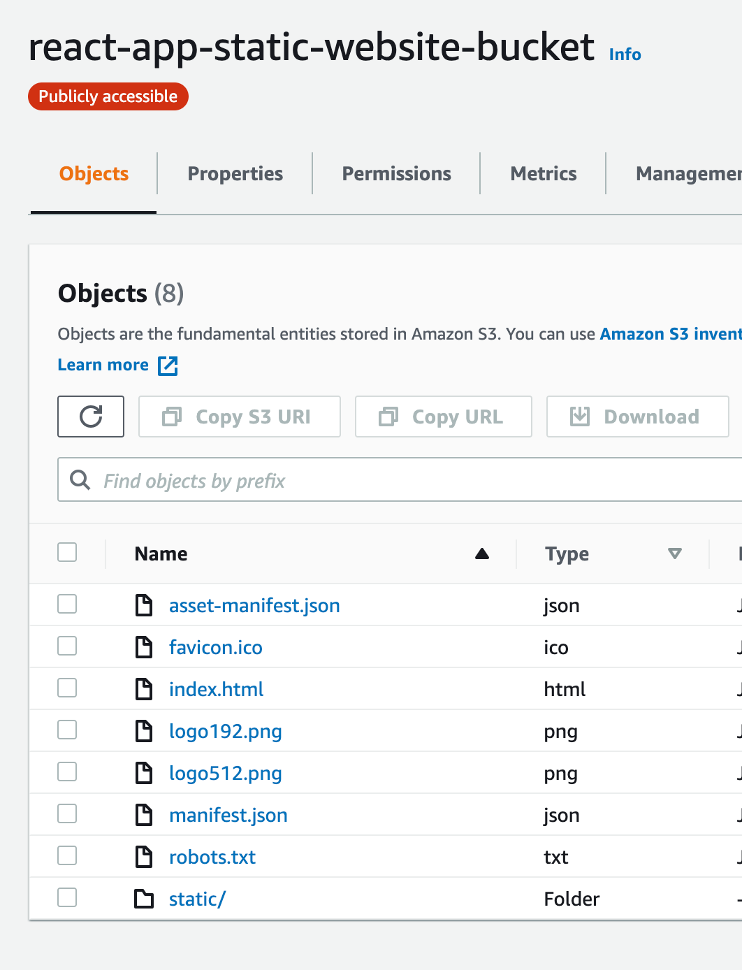
Task: Toggle the select-all checkbox in table header
Action: point(67,552)
